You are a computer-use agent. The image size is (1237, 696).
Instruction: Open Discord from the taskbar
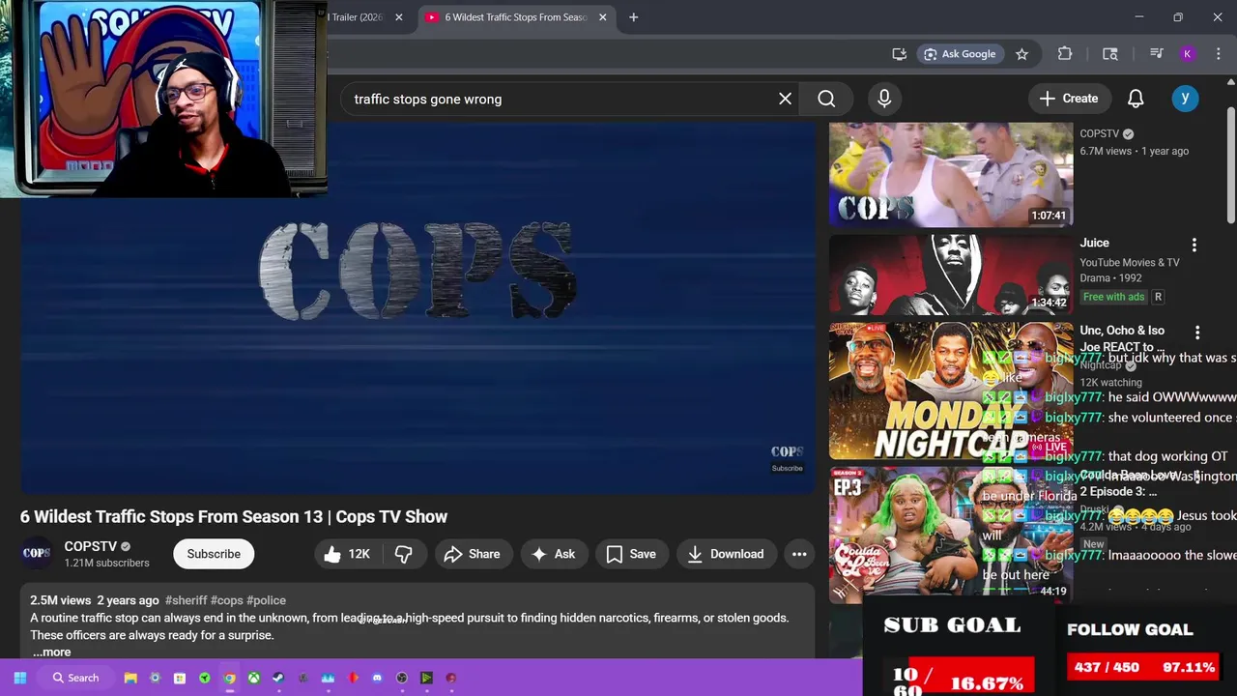click(x=377, y=678)
